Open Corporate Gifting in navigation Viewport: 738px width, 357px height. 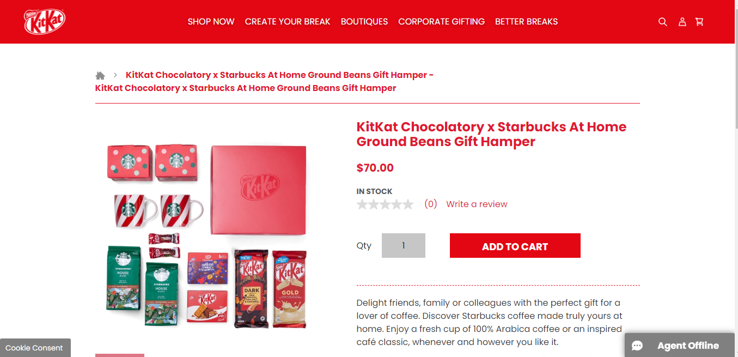pyautogui.click(x=441, y=22)
